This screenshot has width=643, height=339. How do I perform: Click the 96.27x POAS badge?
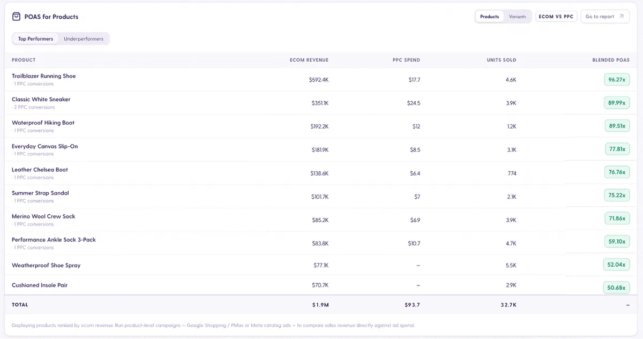point(617,79)
